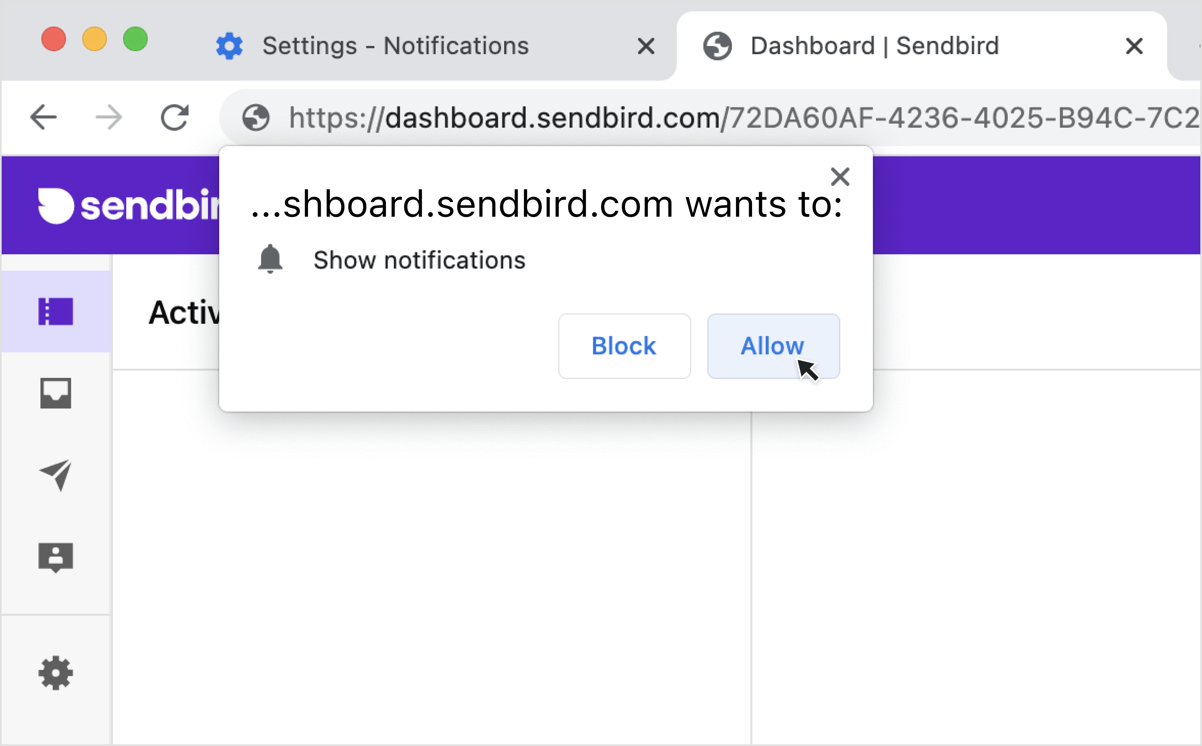Open the settings gear in sidebar
1202x746 pixels.
click(x=56, y=673)
